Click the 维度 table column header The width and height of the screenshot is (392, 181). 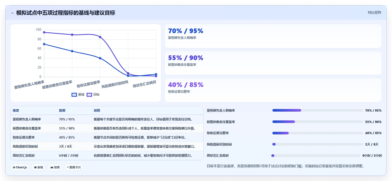[16, 111]
